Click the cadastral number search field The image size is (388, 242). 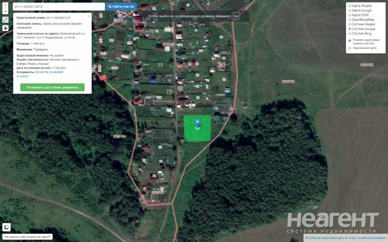click(x=59, y=7)
